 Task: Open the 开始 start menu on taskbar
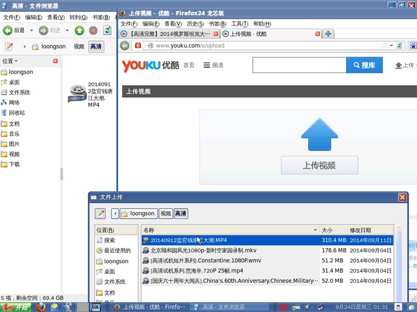pos(16,307)
